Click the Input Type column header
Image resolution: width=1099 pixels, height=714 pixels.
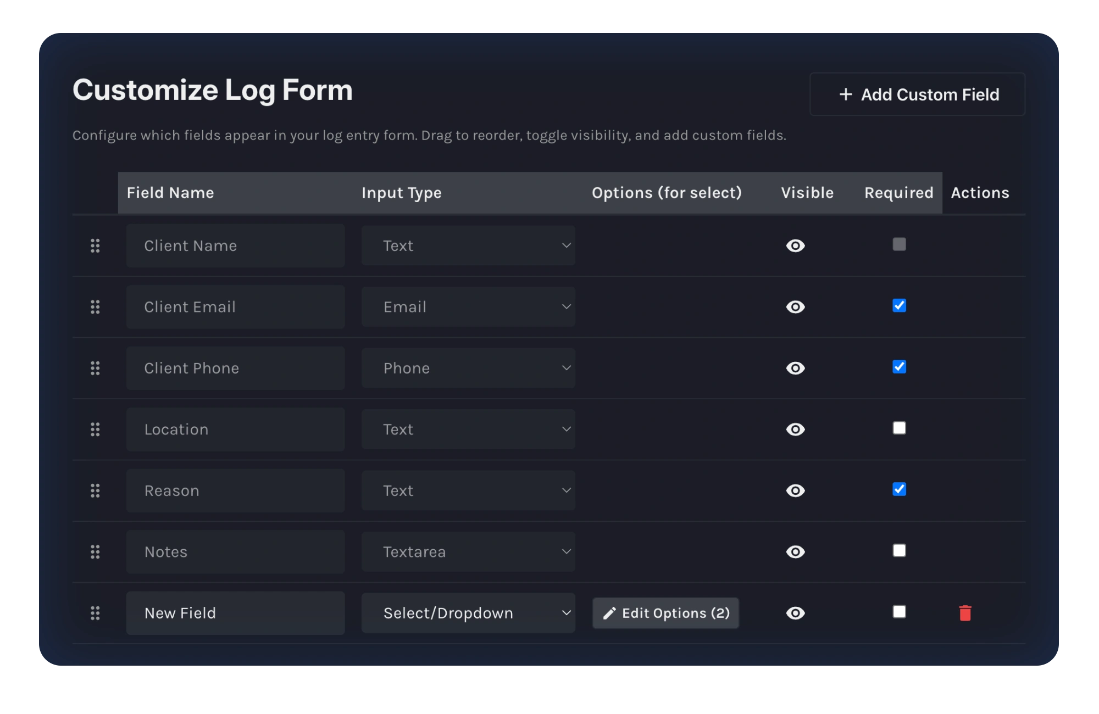click(402, 193)
